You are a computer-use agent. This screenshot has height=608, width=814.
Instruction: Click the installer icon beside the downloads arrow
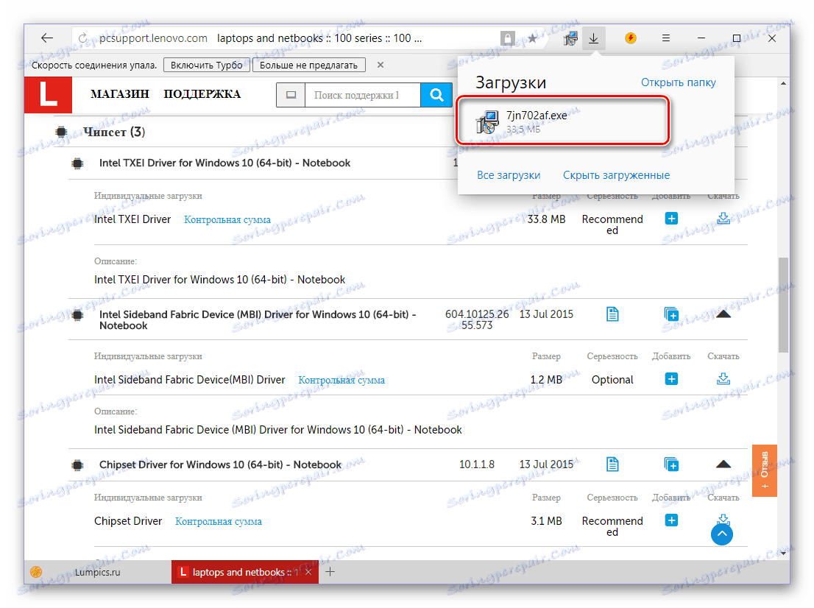[570, 38]
